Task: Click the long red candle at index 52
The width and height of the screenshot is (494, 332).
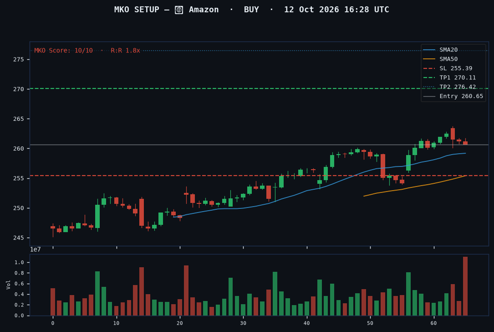Action: click(x=383, y=166)
